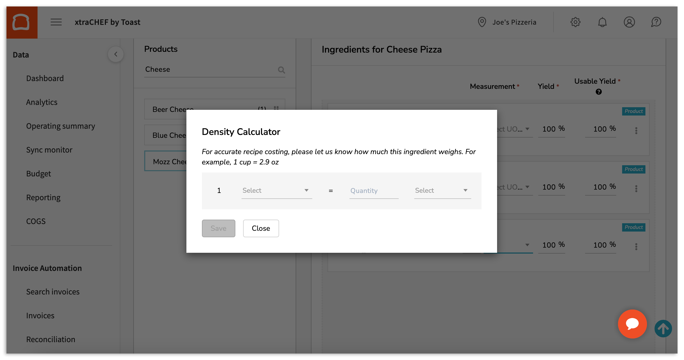Open the user profile icon
This screenshot has width=684, height=360.
pos(629,22)
